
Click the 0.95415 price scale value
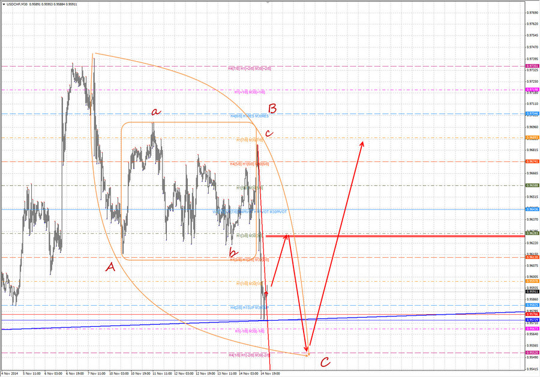532,369
